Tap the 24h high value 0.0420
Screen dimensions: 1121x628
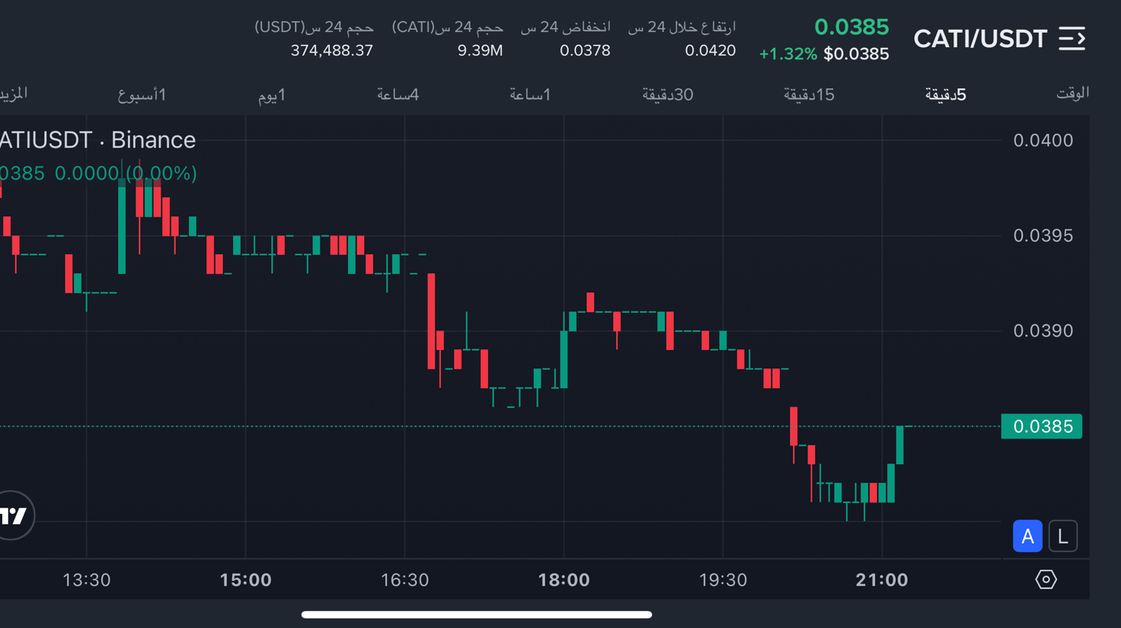[710, 50]
